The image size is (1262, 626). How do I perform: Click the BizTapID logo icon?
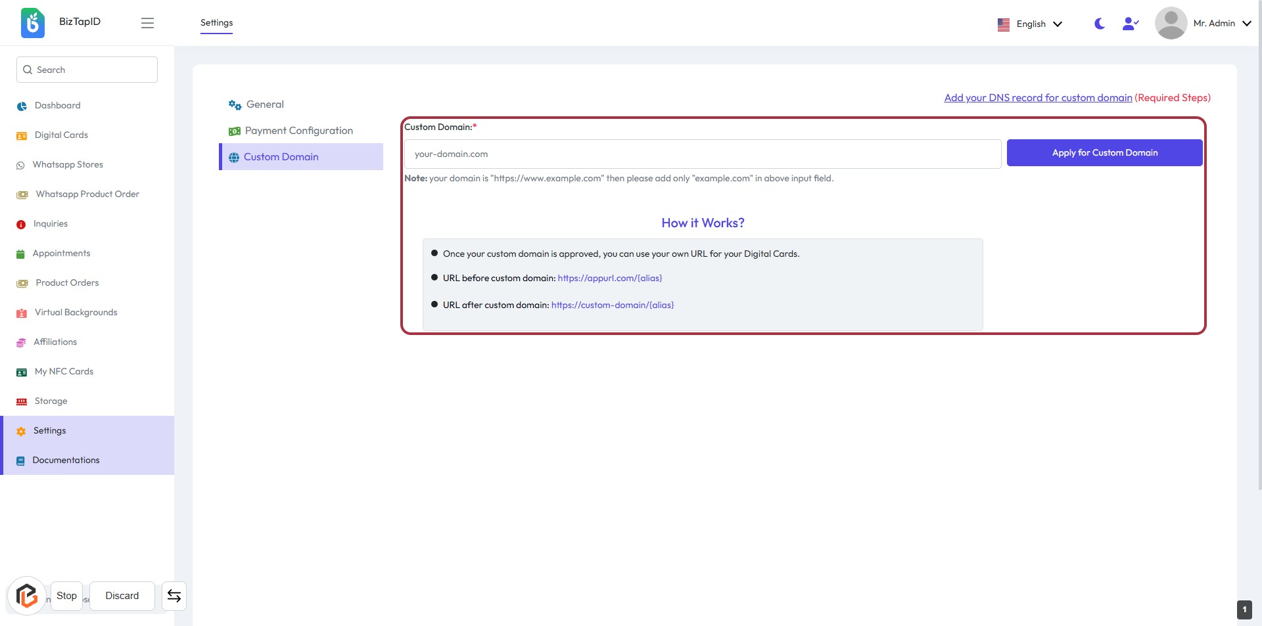point(32,23)
